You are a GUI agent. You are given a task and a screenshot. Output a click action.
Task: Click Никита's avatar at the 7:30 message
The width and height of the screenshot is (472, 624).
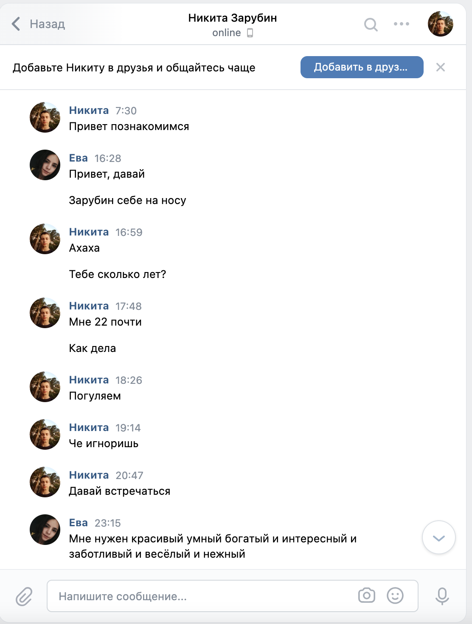pos(45,117)
